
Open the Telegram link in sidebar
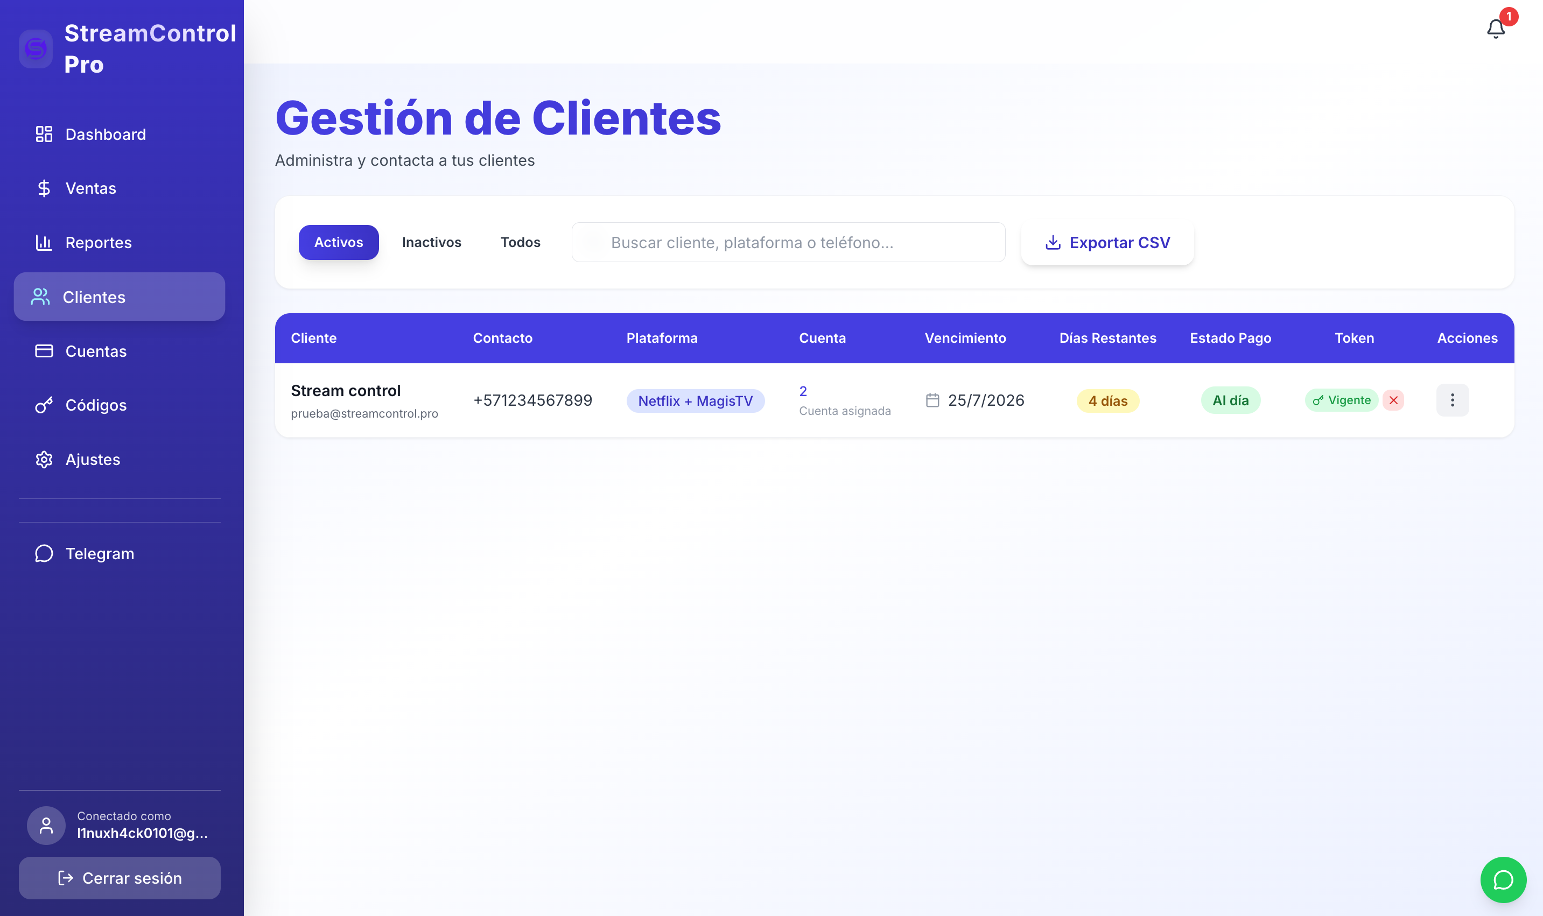[x=119, y=554]
